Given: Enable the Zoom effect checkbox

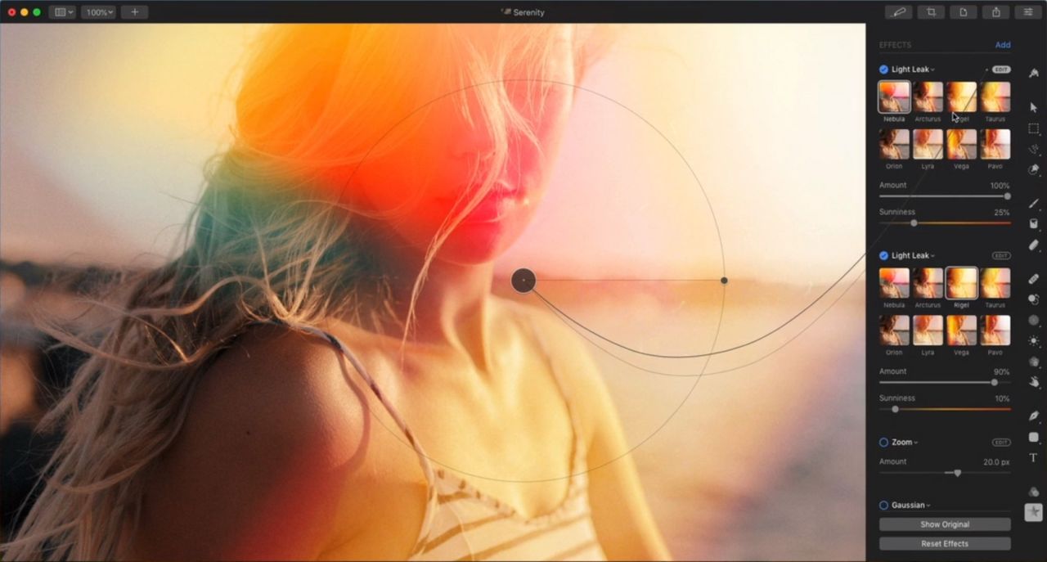Looking at the screenshot, I should [x=883, y=443].
